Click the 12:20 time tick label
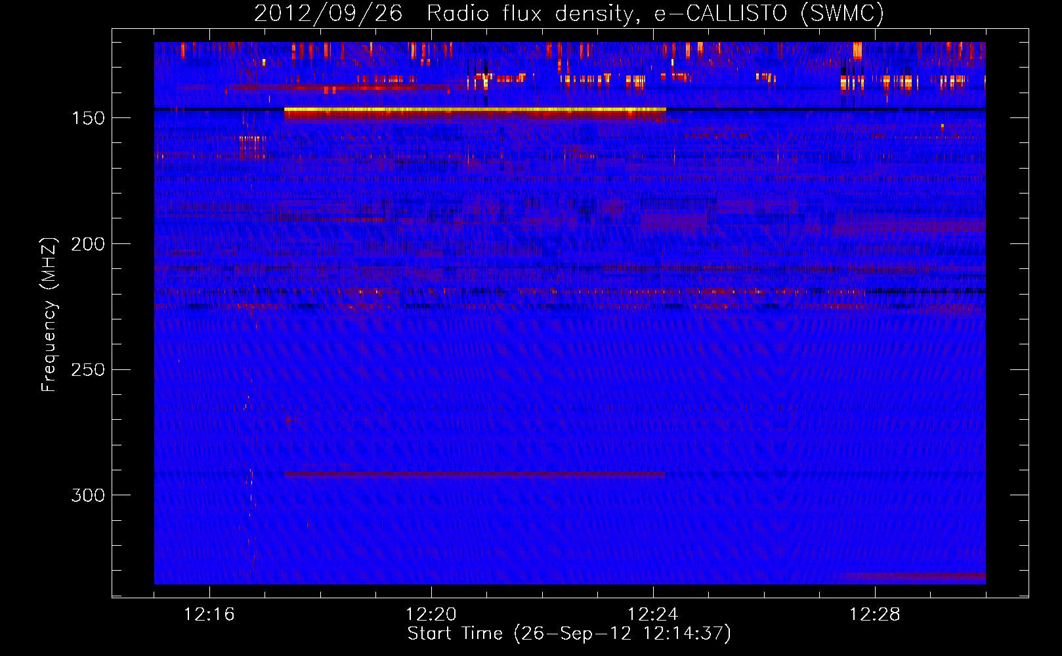 click(431, 615)
